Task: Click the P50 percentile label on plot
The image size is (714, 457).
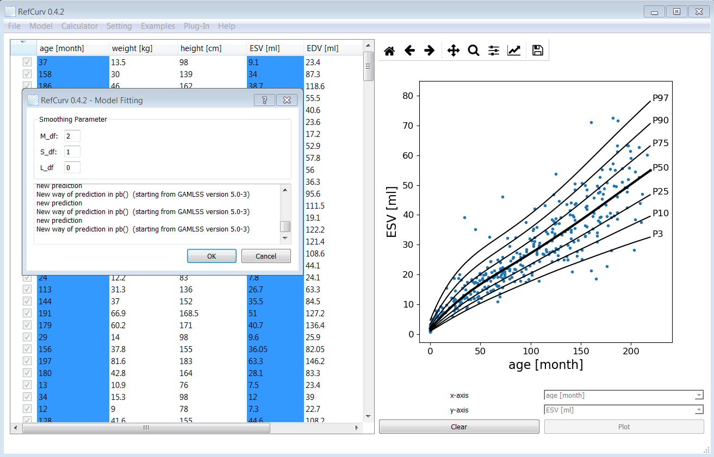Action: (x=661, y=167)
